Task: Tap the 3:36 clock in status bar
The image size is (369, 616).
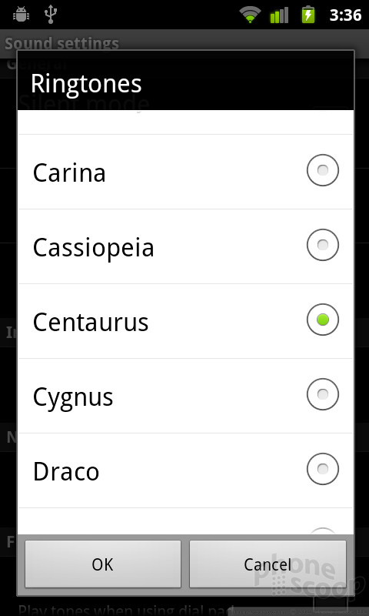Action: (345, 15)
